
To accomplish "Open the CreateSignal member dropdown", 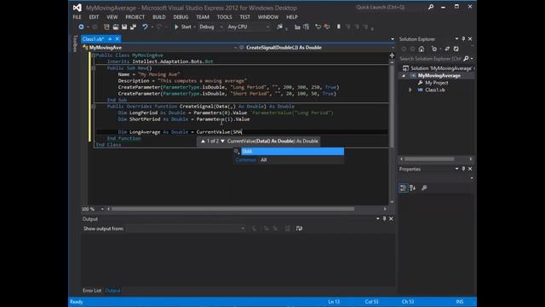I will (x=316, y=48).
